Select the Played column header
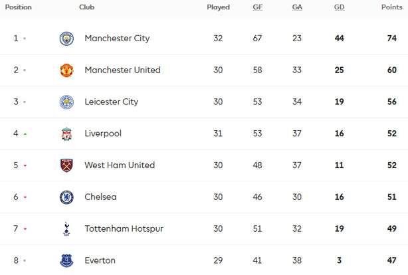Viewport: 408px width, 275px height. (218, 7)
